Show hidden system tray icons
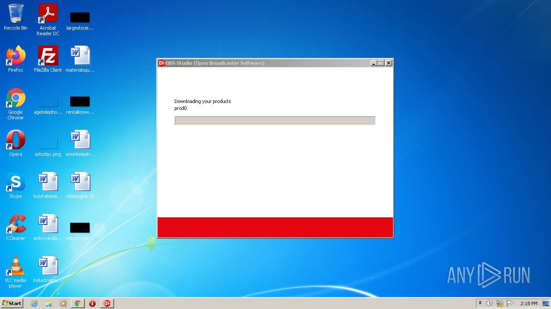Image resolution: width=551 pixels, height=309 pixels. pyautogui.click(x=480, y=303)
